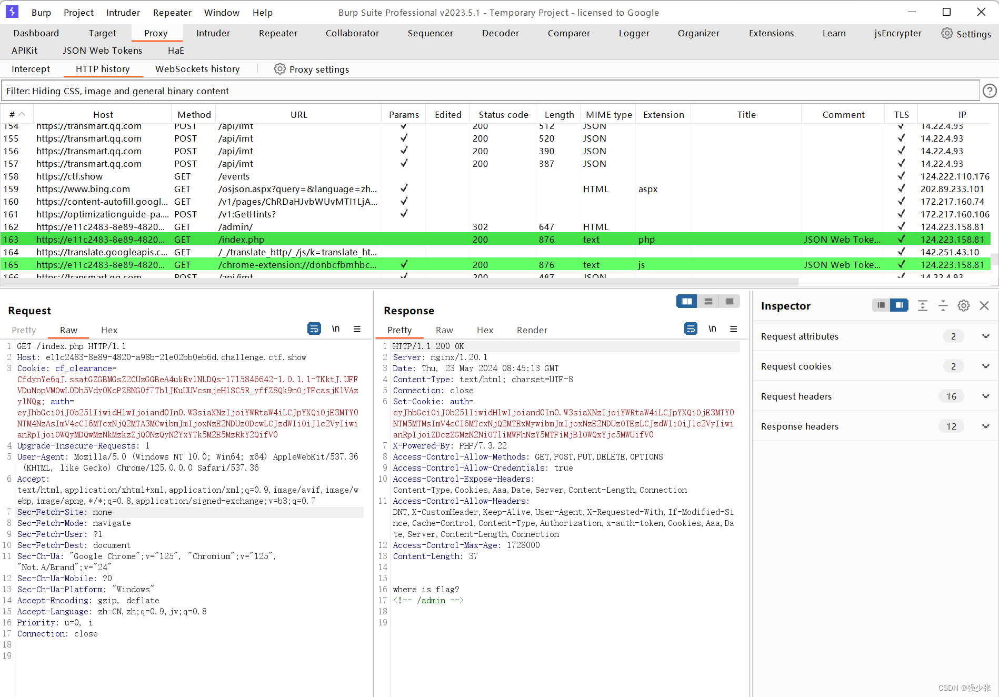This screenshot has width=999, height=697.
Task: Switch to WebSockets history sub-tab
Action: click(x=197, y=69)
